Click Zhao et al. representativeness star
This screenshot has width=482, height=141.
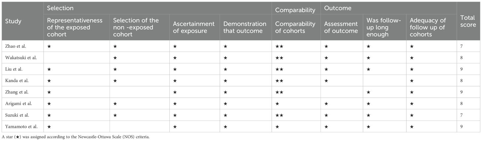tap(49, 46)
